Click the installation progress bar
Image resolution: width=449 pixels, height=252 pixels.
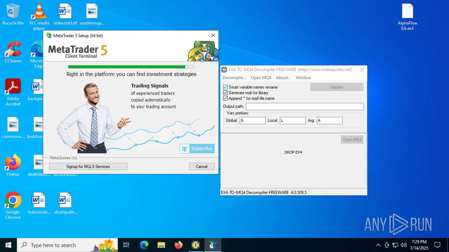pos(131,67)
